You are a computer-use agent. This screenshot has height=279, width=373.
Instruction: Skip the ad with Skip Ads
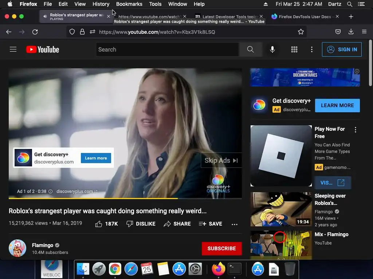(x=221, y=161)
